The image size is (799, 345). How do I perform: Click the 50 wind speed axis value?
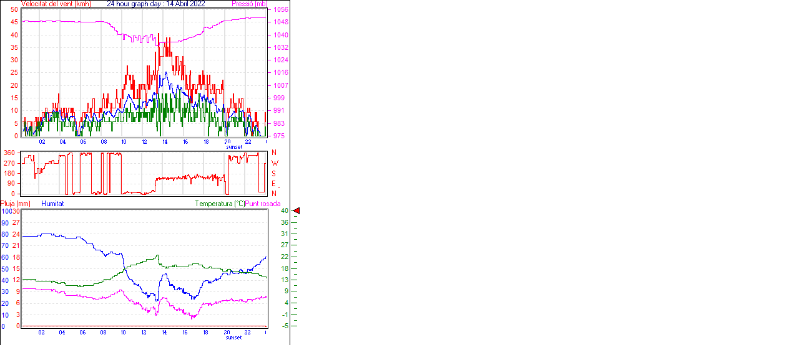click(x=14, y=10)
